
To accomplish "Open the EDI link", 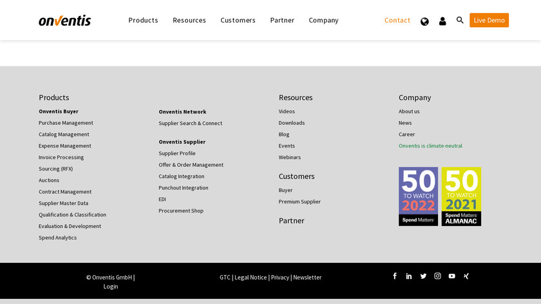I will tap(162, 199).
